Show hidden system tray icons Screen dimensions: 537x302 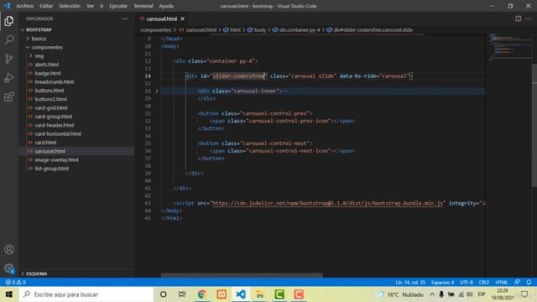click(432, 294)
